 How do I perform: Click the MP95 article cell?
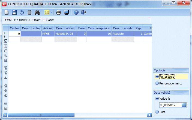pos(48,34)
